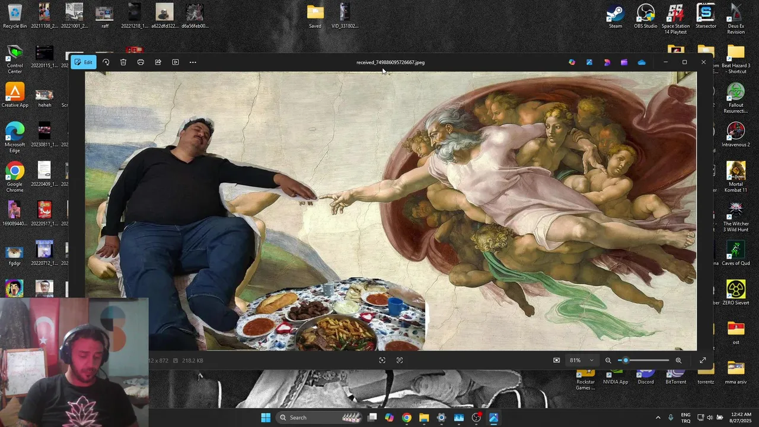759x427 pixels.
Task: Open the three-dot See more menu
Action: tap(193, 62)
